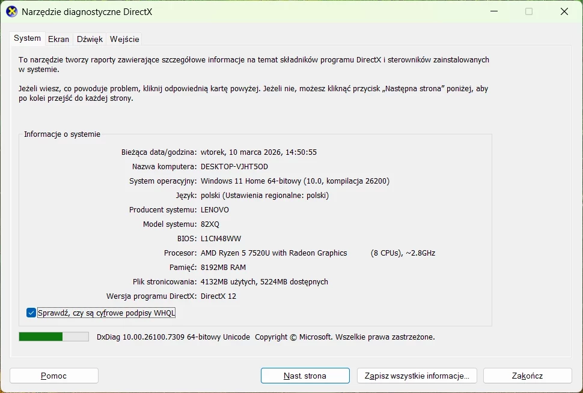Click the computer name DESKTOP-VJHT5OD

[x=234, y=166]
